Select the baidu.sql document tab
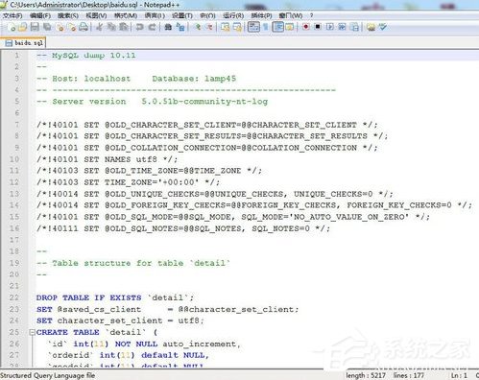The image size is (479, 380). pyautogui.click(x=24, y=43)
